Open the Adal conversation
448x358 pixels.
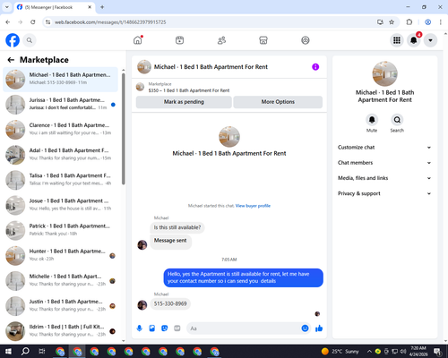[60, 155]
